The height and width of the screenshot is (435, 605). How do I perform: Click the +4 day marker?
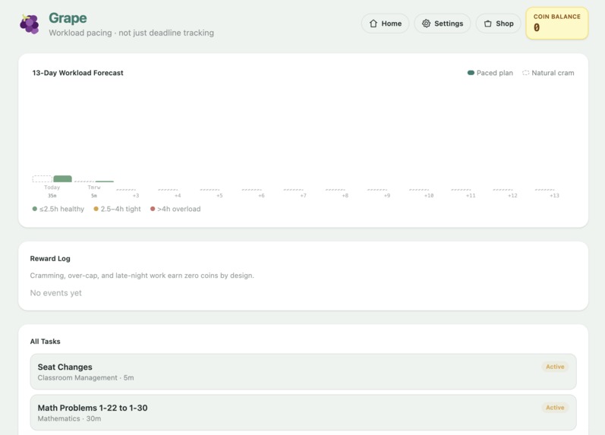tap(178, 196)
